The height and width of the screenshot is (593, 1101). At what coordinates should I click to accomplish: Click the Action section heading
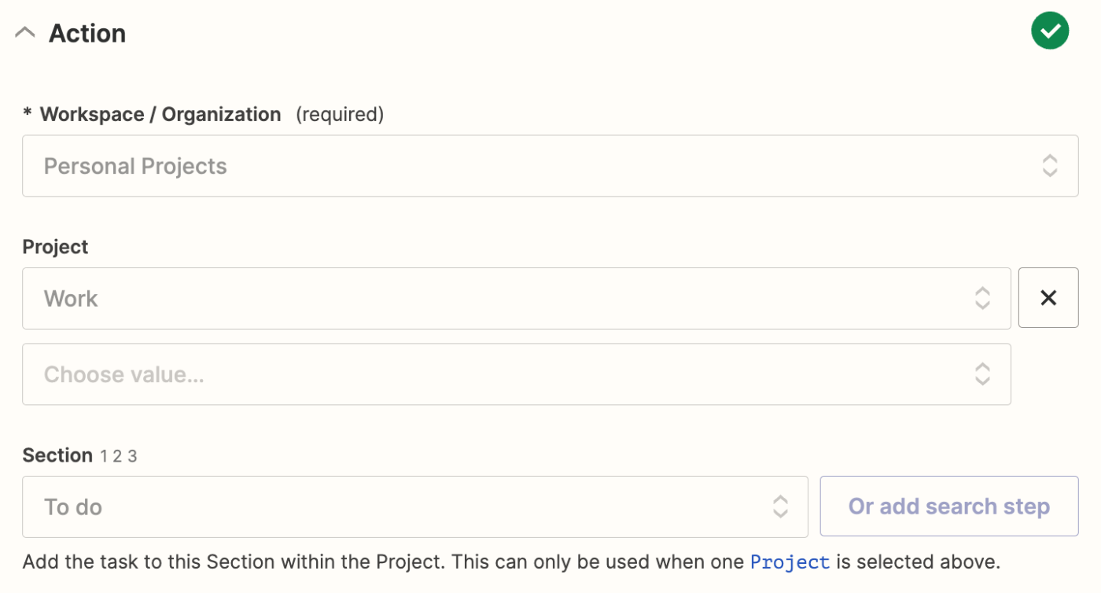pyautogui.click(x=87, y=33)
